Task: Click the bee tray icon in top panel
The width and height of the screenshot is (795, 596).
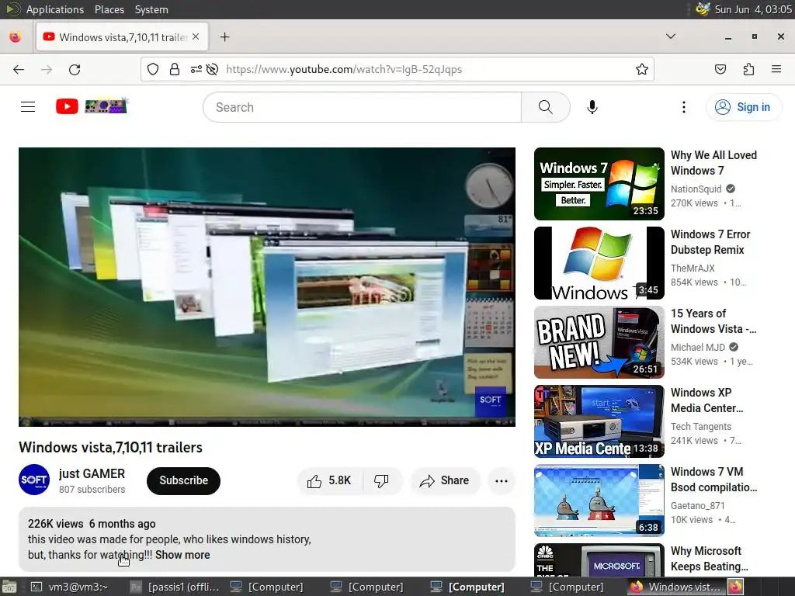Action: [x=703, y=9]
